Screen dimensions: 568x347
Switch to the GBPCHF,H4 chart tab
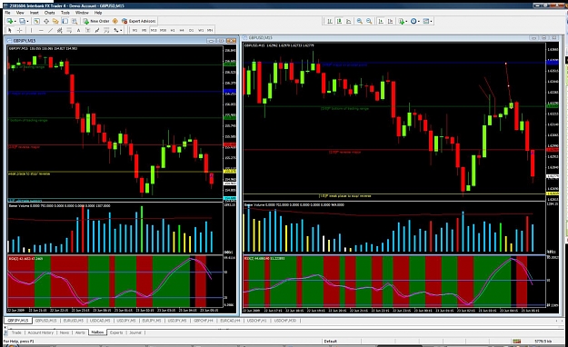tap(204, 321)
